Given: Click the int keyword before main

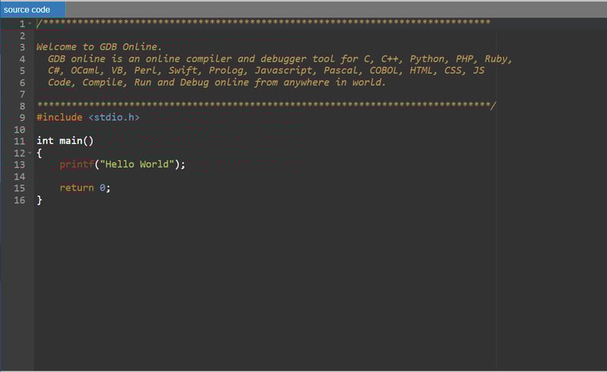Looking at the screenshot, I should [x=45, y=141].
